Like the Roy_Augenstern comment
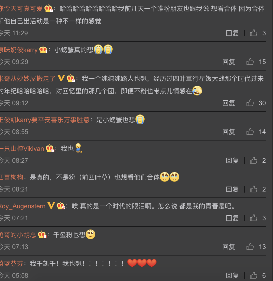The height and width of the screenshot is (281, 273). click(x=253, y=218)
